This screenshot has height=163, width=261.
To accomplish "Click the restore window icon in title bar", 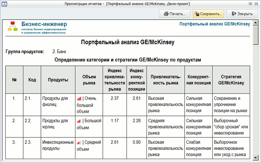I will tap(250, 4).
